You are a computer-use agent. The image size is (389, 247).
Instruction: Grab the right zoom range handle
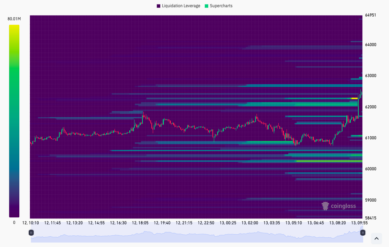(363, 233)
